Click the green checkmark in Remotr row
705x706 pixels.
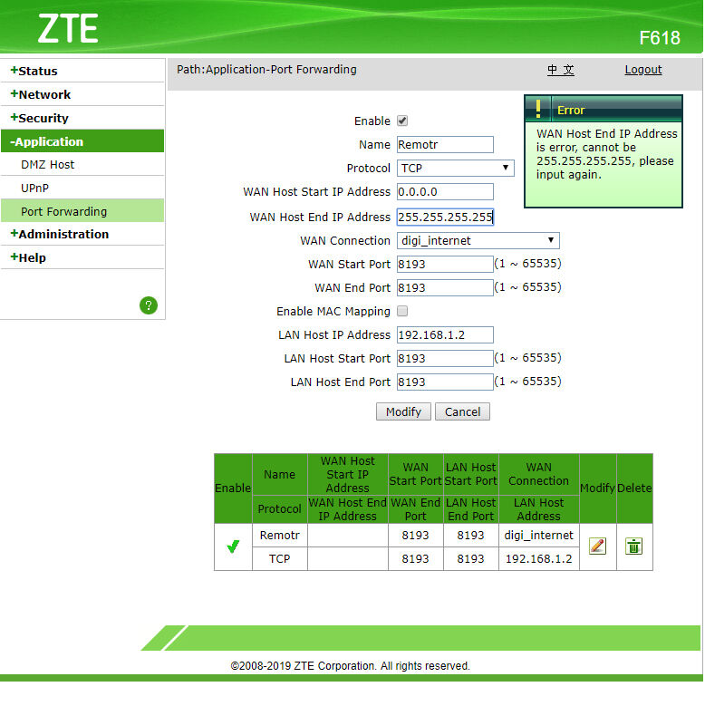coord(233,546)
